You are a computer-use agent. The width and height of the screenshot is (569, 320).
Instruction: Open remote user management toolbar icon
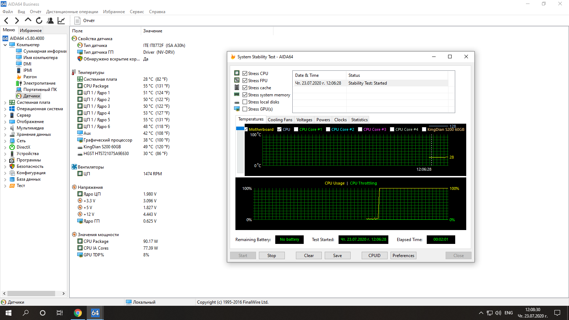tap(50, 21)
